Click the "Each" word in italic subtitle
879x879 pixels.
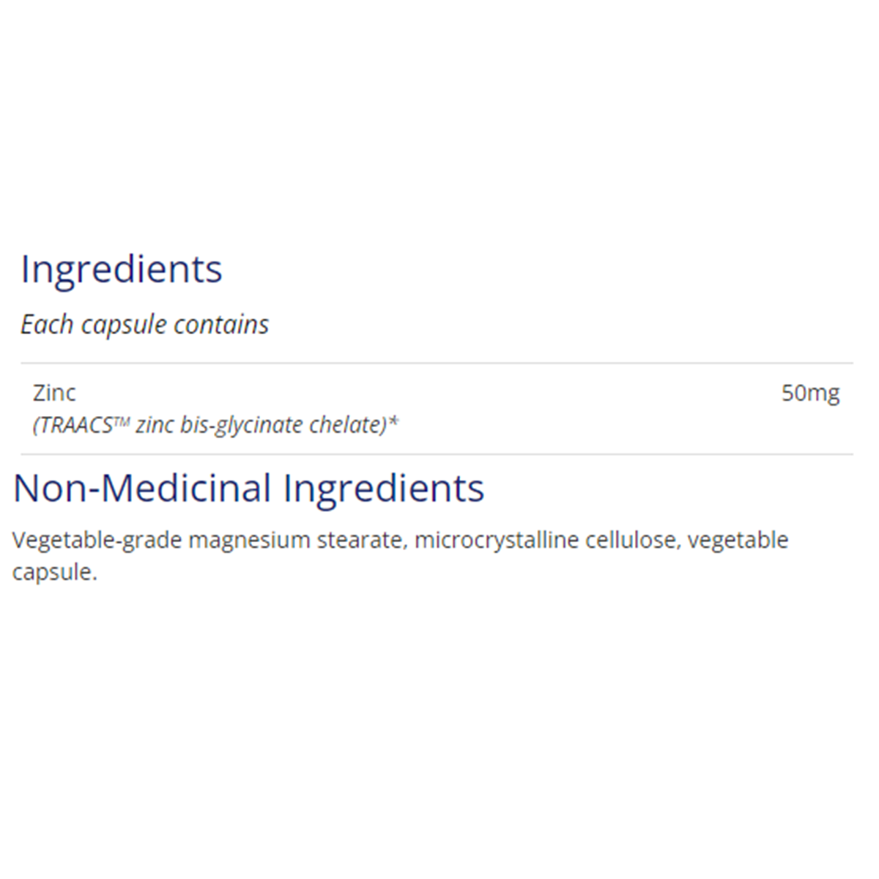47,324
